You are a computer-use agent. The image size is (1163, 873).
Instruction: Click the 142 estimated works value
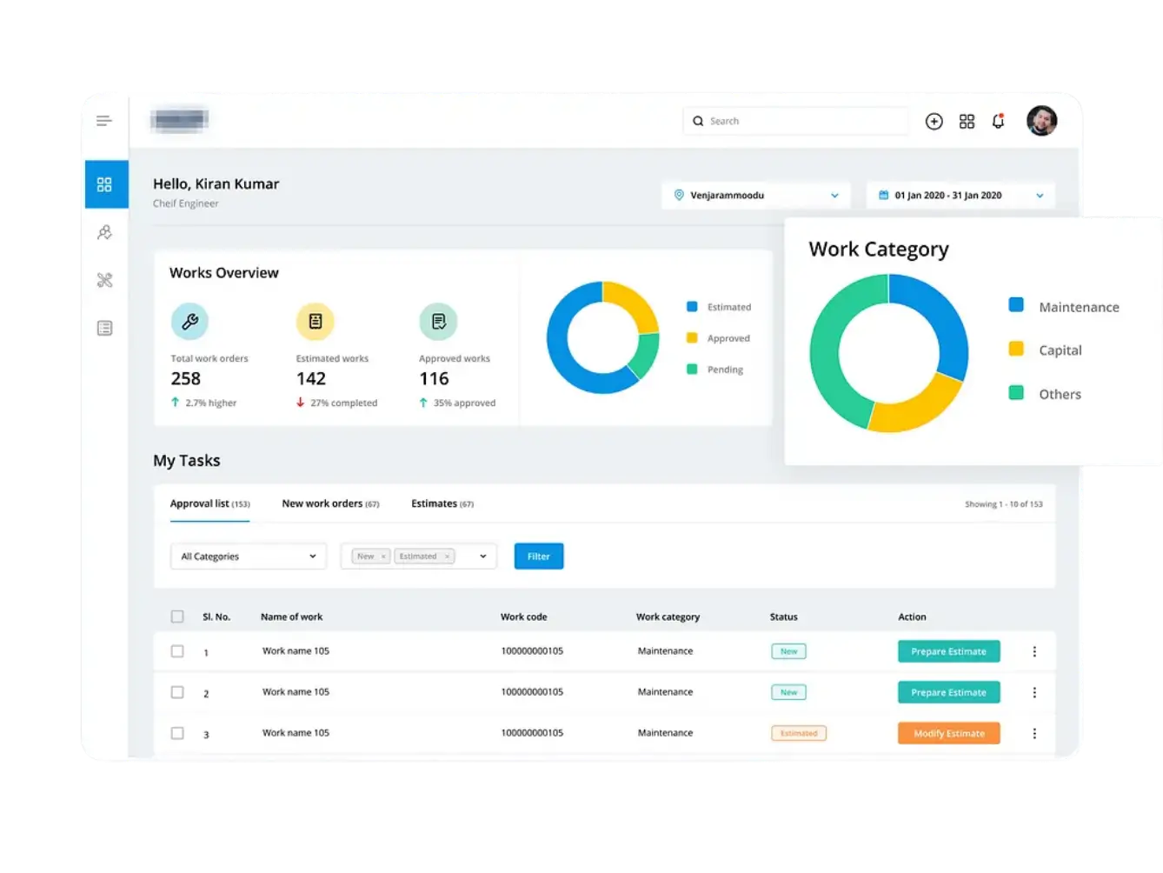point(311,378)
